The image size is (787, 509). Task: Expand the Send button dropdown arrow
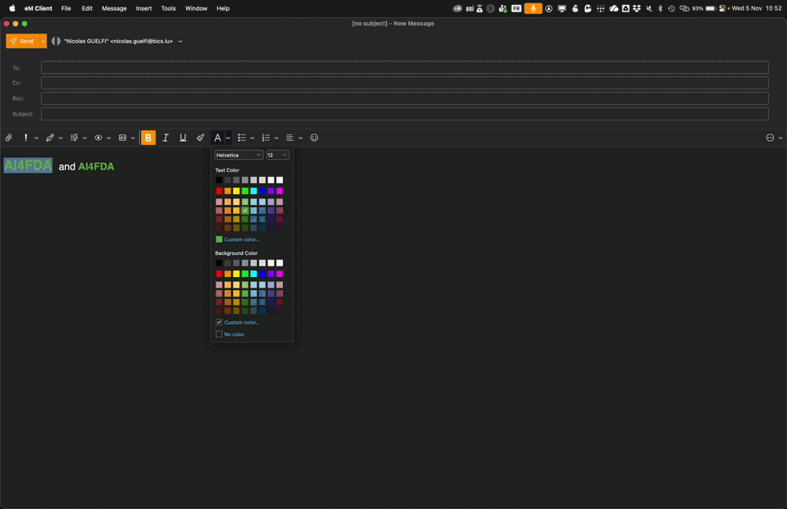(x=43, y=41)
